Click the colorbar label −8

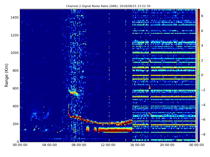point(203,134)
